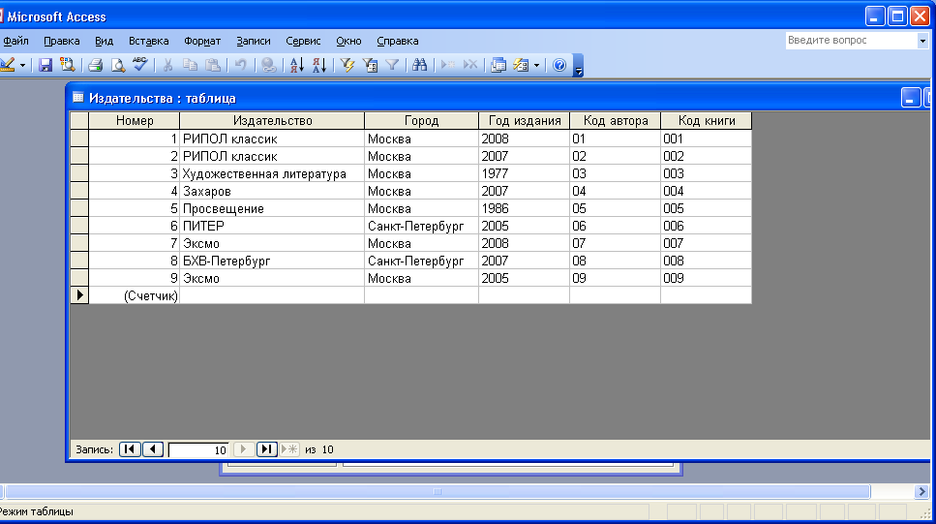Click the 'Введите вопрос' help question box
The width and height of the screenshot is (936, 524).
851,41
